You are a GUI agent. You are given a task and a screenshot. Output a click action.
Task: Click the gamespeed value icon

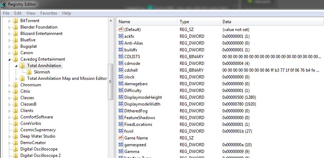click(x=120, y=144)
